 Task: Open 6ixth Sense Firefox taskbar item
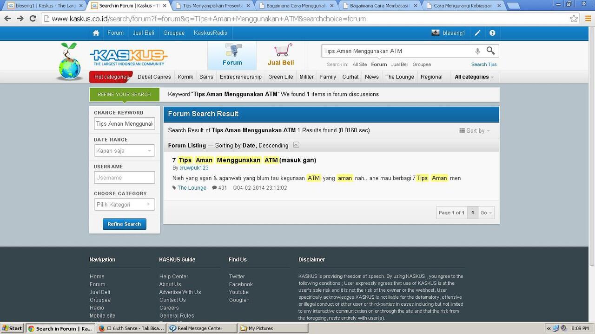click(132, 328)
